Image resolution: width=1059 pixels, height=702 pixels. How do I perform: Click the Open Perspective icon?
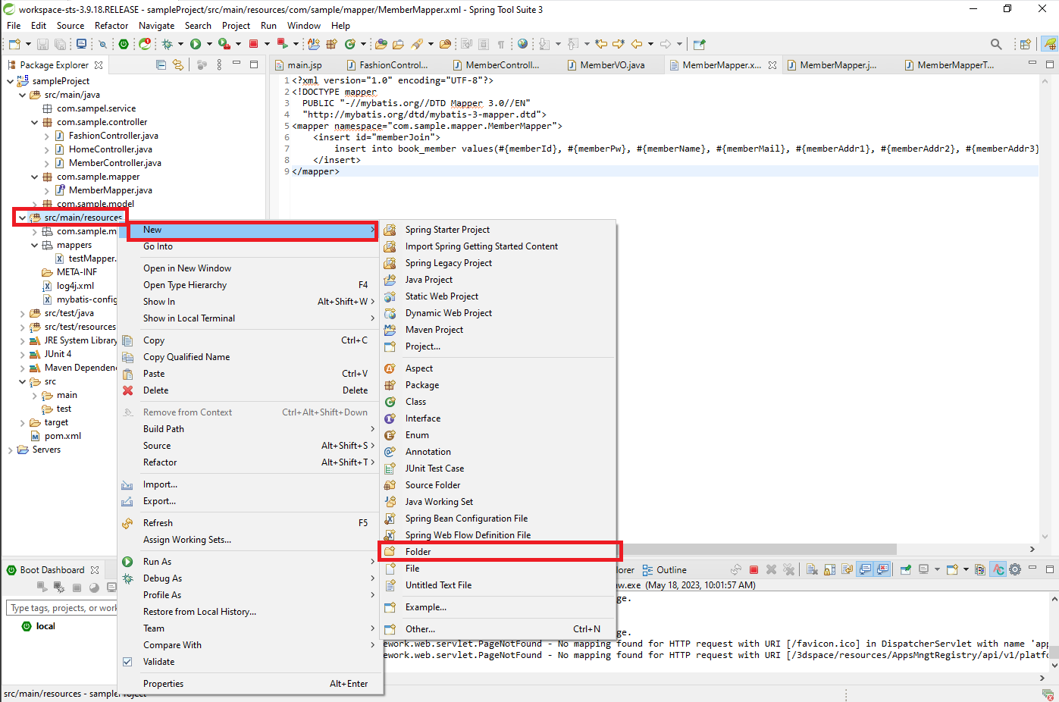1026,44
